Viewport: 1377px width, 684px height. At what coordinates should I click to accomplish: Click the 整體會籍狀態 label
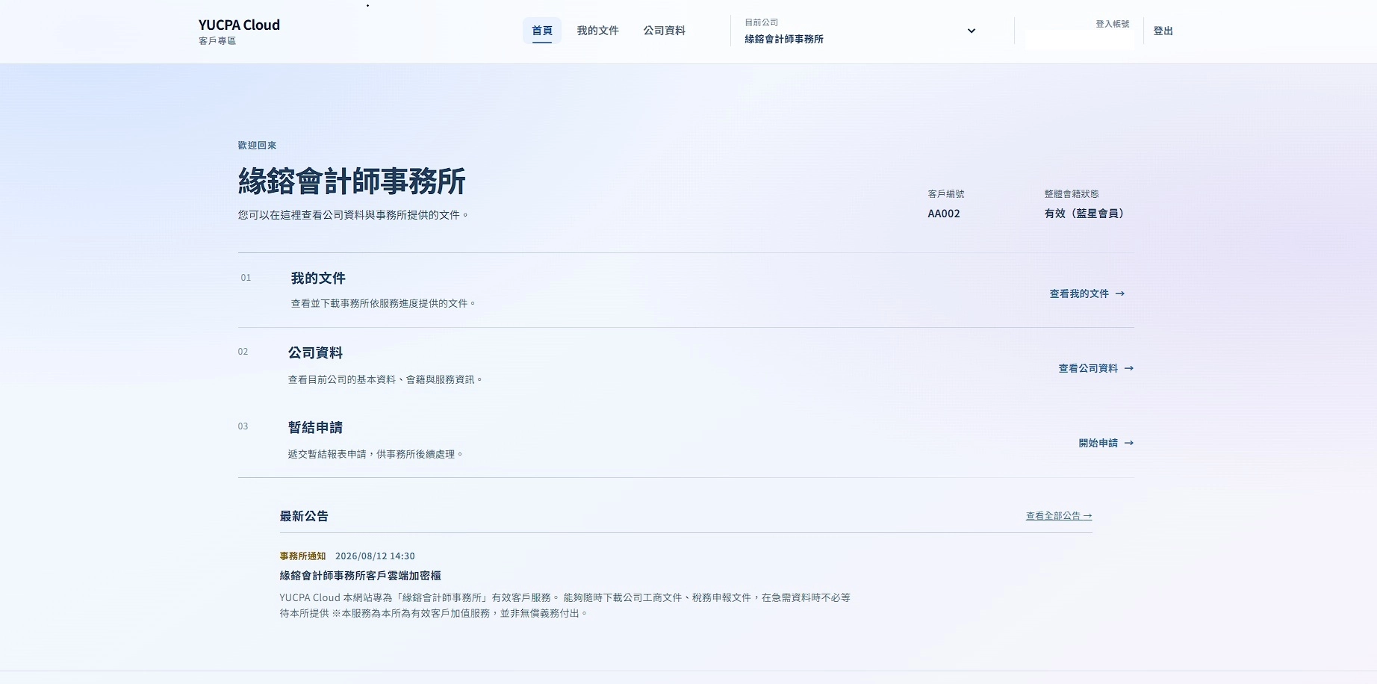click(1072, 194)
